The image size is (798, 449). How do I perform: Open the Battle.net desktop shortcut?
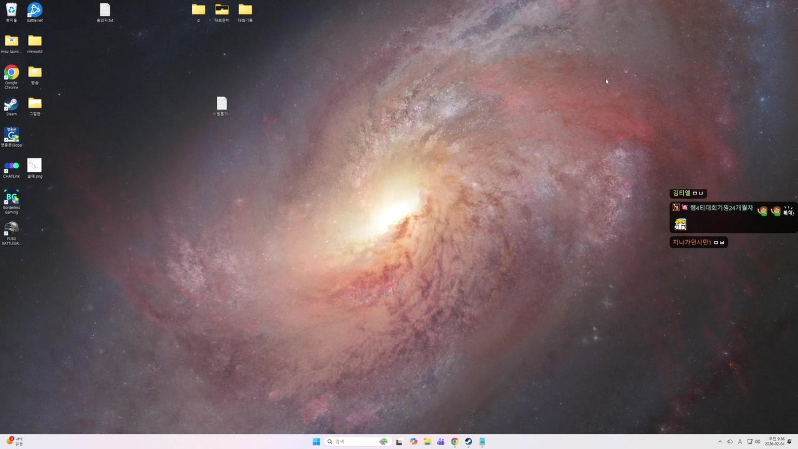coord(35,11)
